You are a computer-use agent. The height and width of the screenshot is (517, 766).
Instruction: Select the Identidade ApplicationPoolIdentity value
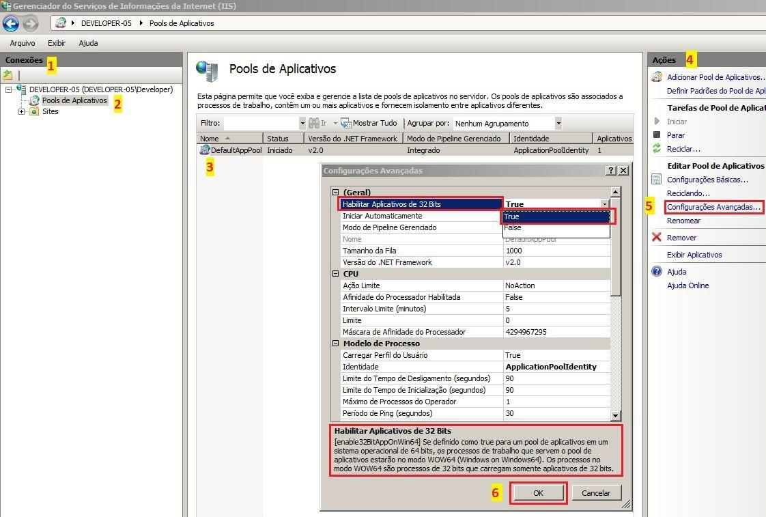tap(557, 367)
